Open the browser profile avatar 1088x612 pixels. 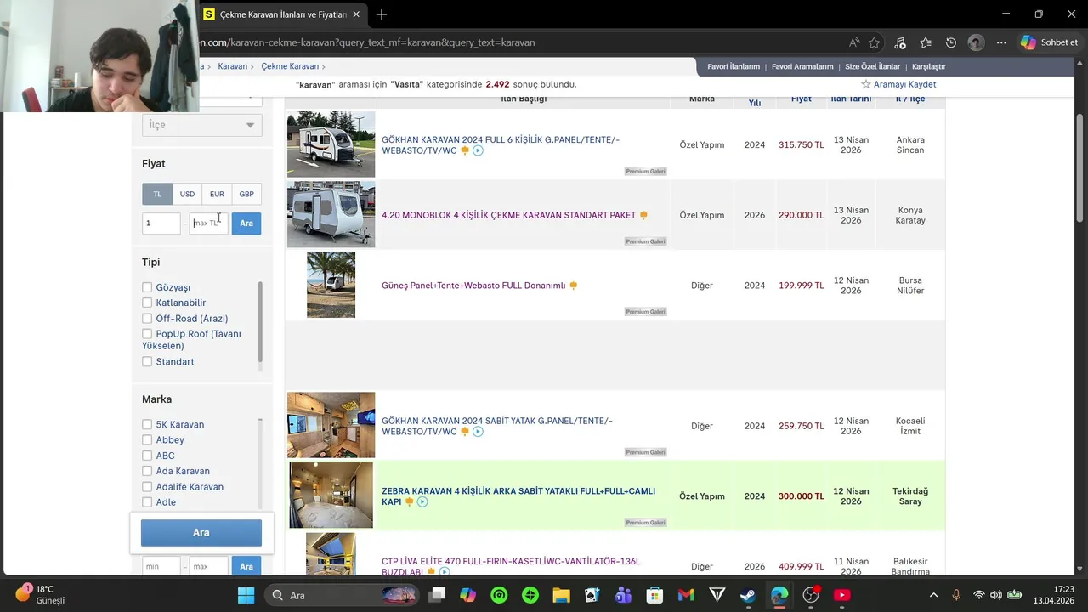click(x=976, y=42)
